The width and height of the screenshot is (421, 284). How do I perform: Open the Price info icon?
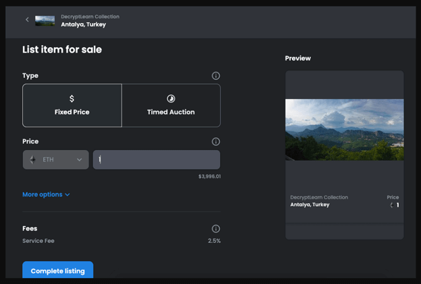click(x=216, y=141)
